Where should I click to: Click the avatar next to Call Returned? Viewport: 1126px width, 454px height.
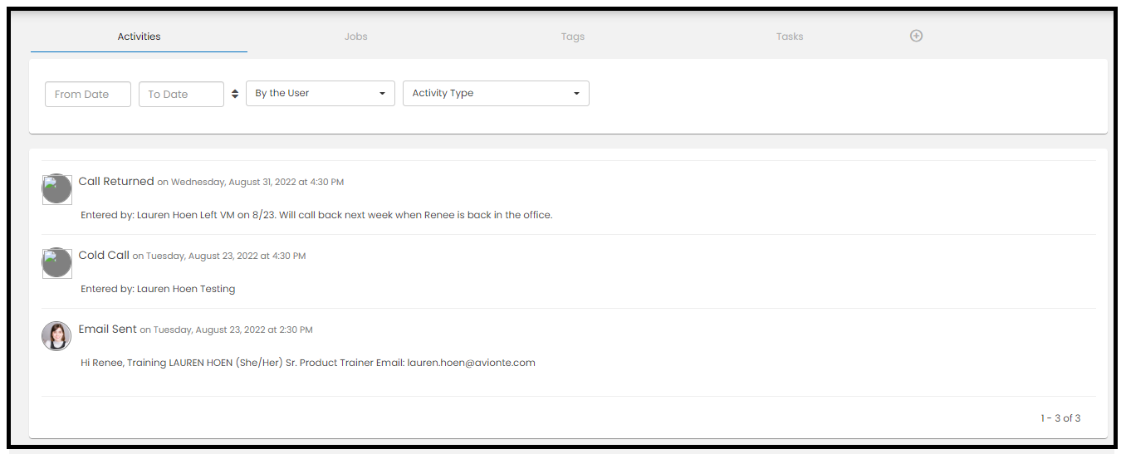tap(56, 189)
